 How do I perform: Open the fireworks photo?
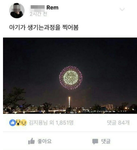(70, 76)
